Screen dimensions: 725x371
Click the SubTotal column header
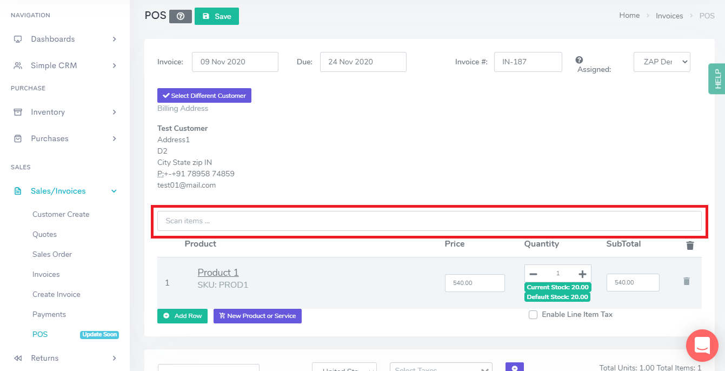point(623,244)
